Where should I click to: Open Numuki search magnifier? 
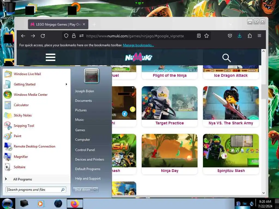click(x=226, y=58)
